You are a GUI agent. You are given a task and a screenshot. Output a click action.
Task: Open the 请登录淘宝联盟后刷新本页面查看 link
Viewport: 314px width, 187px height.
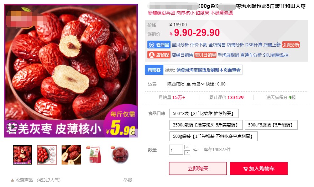tap(208, 70)
